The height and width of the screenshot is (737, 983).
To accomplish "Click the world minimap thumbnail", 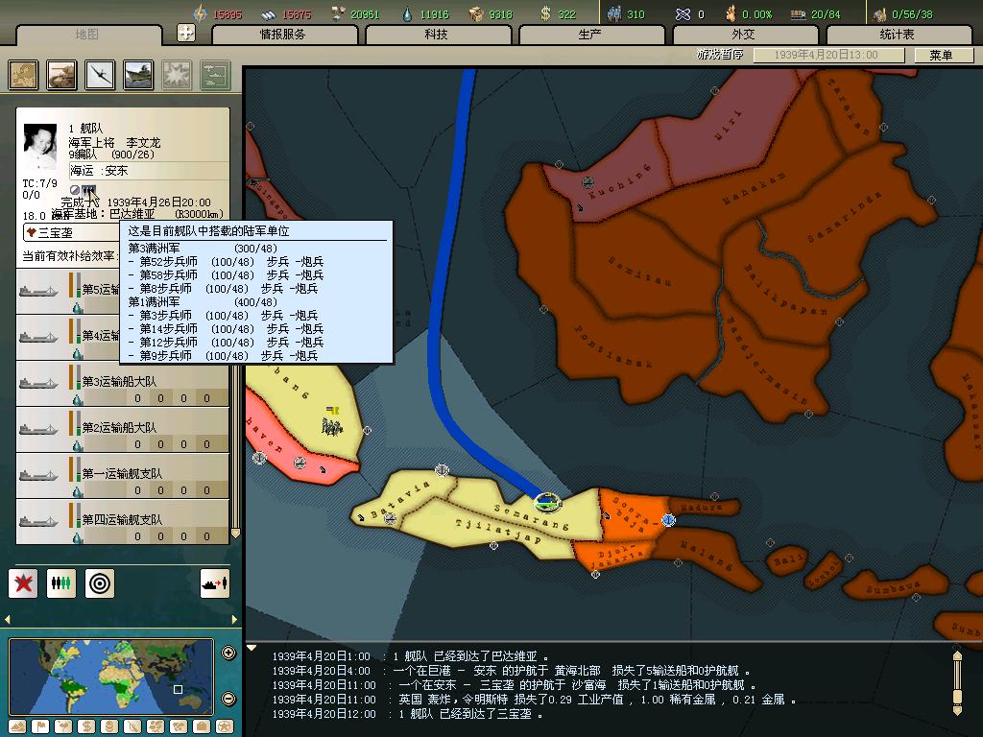I will 111,676.
